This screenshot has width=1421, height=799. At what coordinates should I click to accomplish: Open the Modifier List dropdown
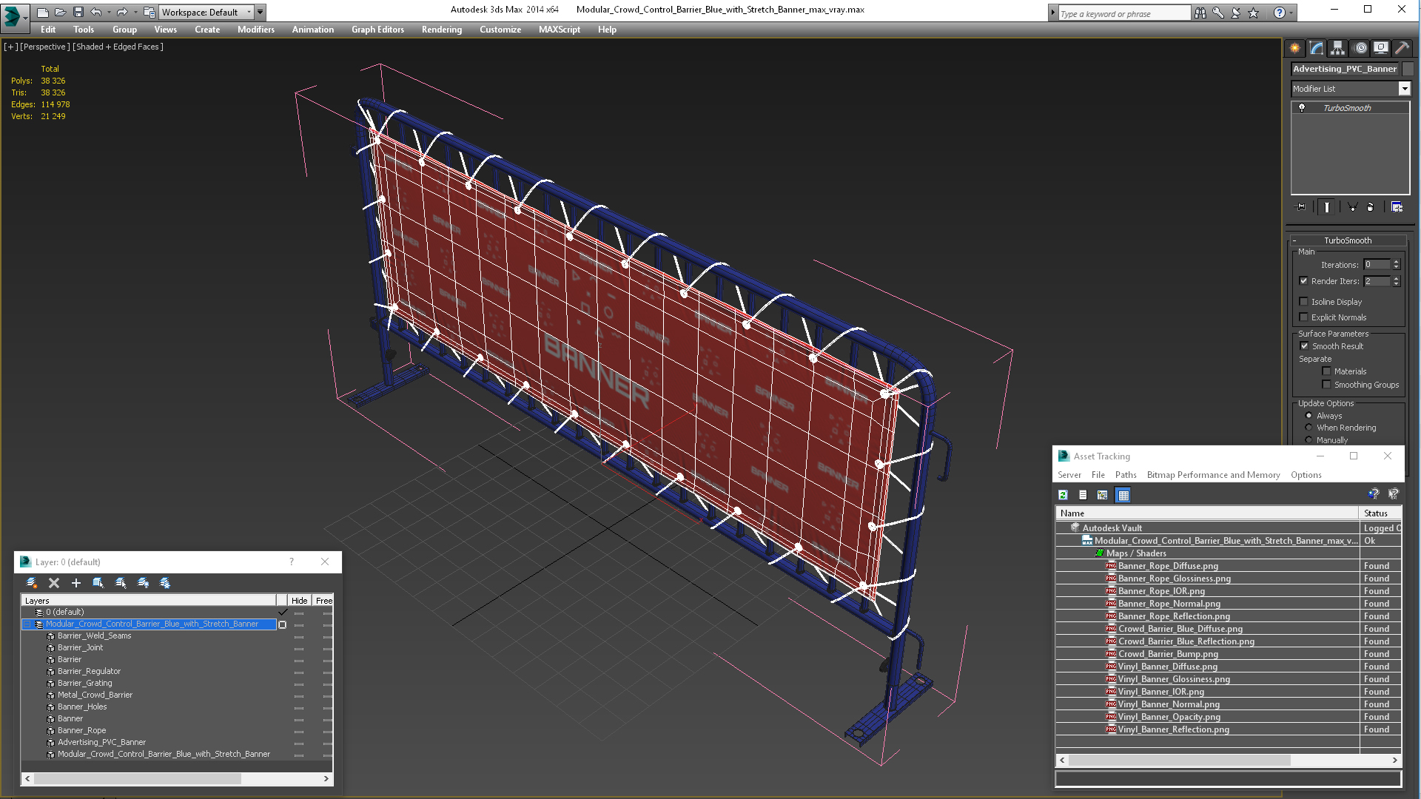pos(1404,89)
